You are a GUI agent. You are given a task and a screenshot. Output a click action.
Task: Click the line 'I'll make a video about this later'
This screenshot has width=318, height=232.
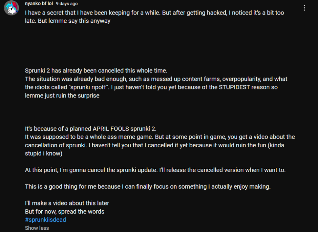pyautogui.click(x=67, y=203)
